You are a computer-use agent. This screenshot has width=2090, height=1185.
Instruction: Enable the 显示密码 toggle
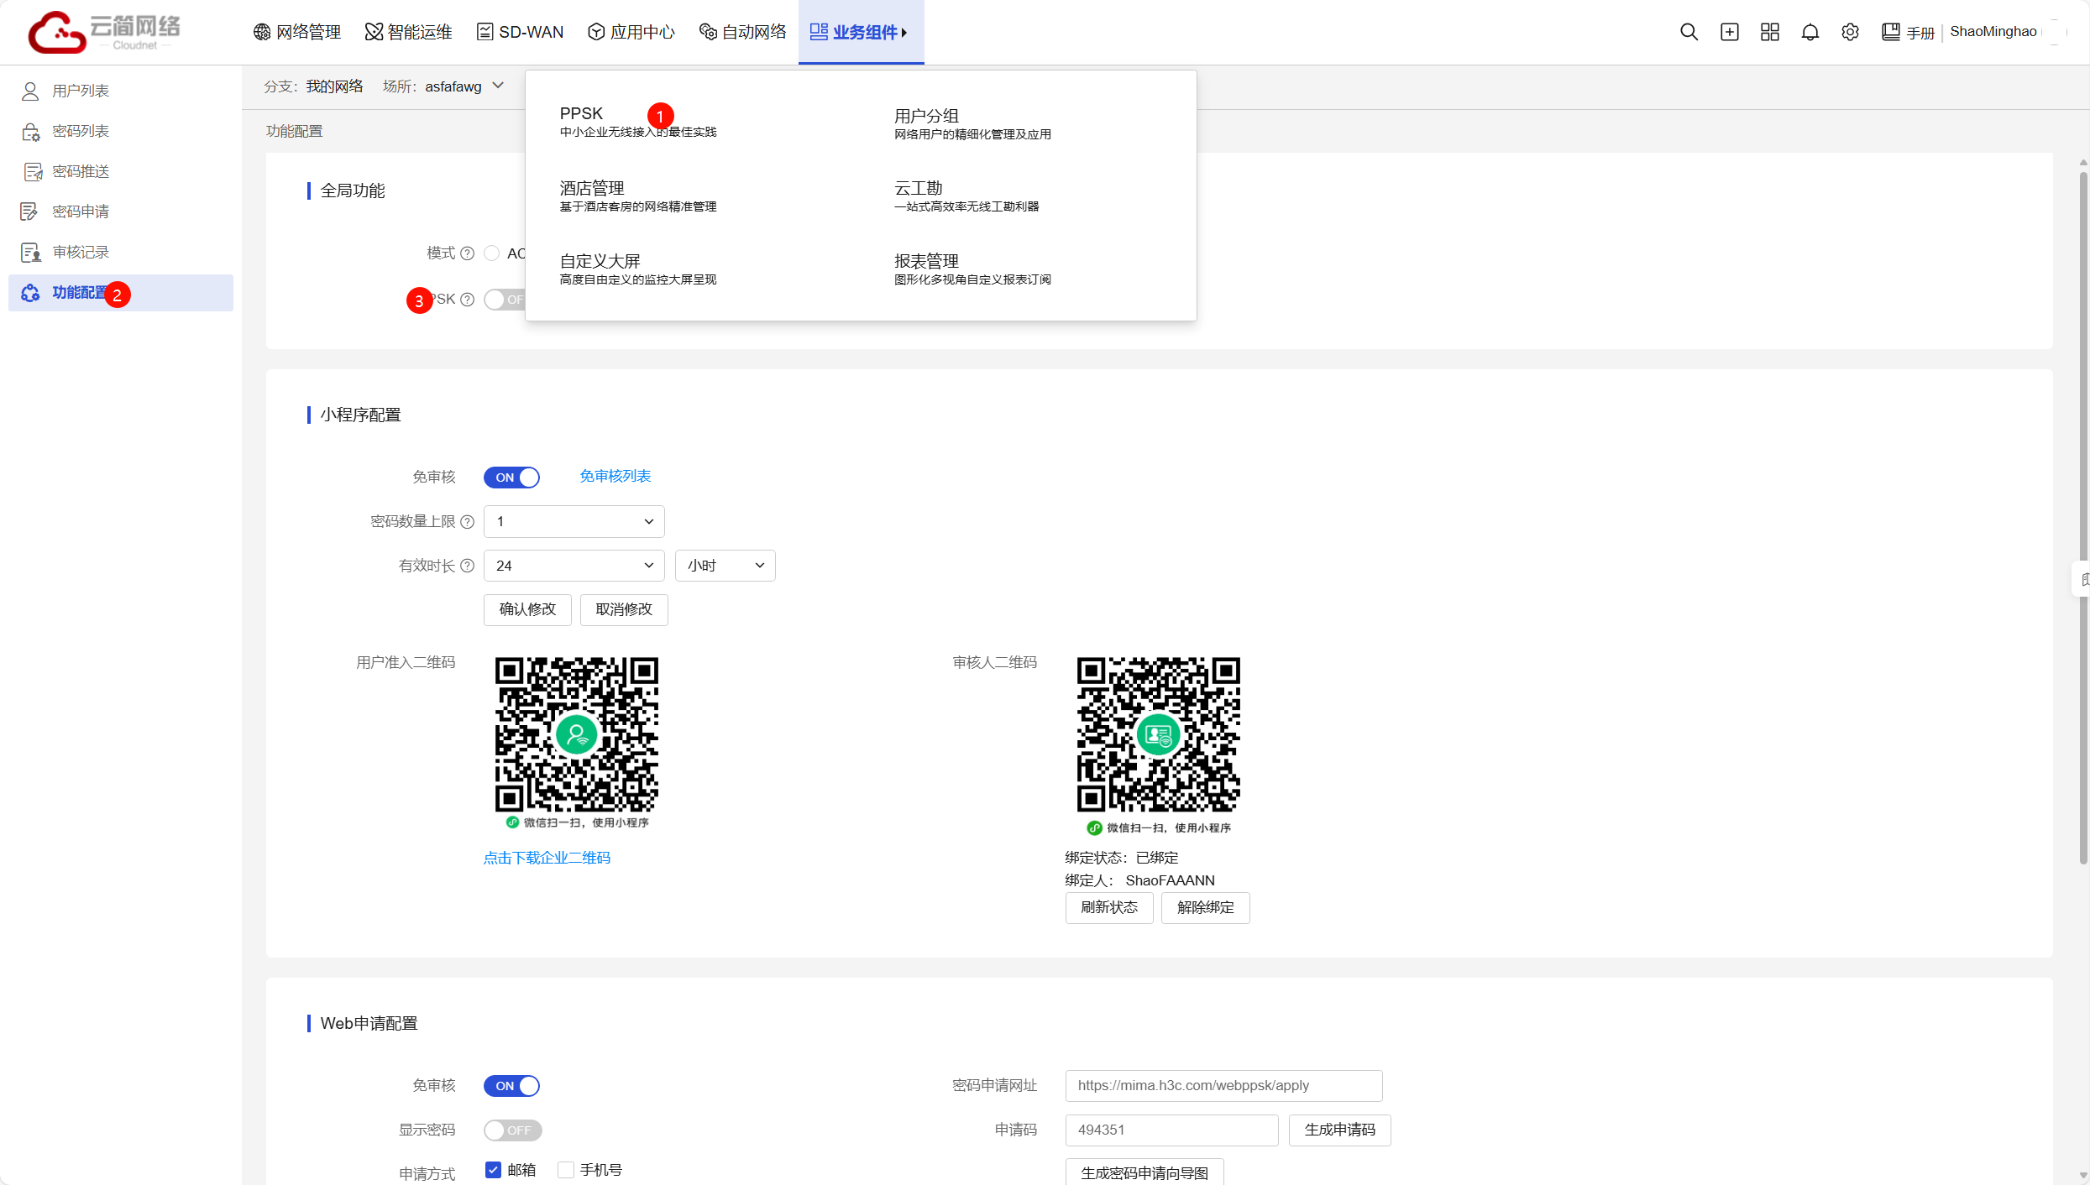point(512,1130)
